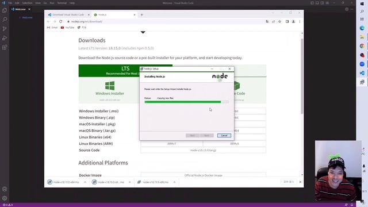Toggle the VS Code layout customization icon
Viewport: 368px width, 207px height.
327,3
